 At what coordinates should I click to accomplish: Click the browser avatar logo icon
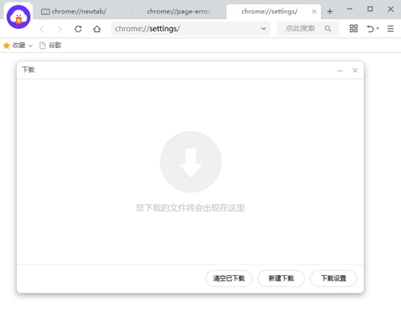click(x=18, y=17)
